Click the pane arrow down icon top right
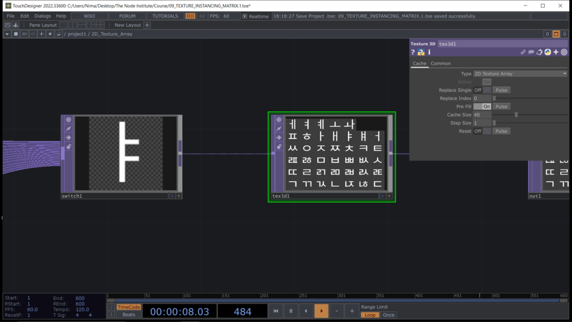 pos(564,34)
